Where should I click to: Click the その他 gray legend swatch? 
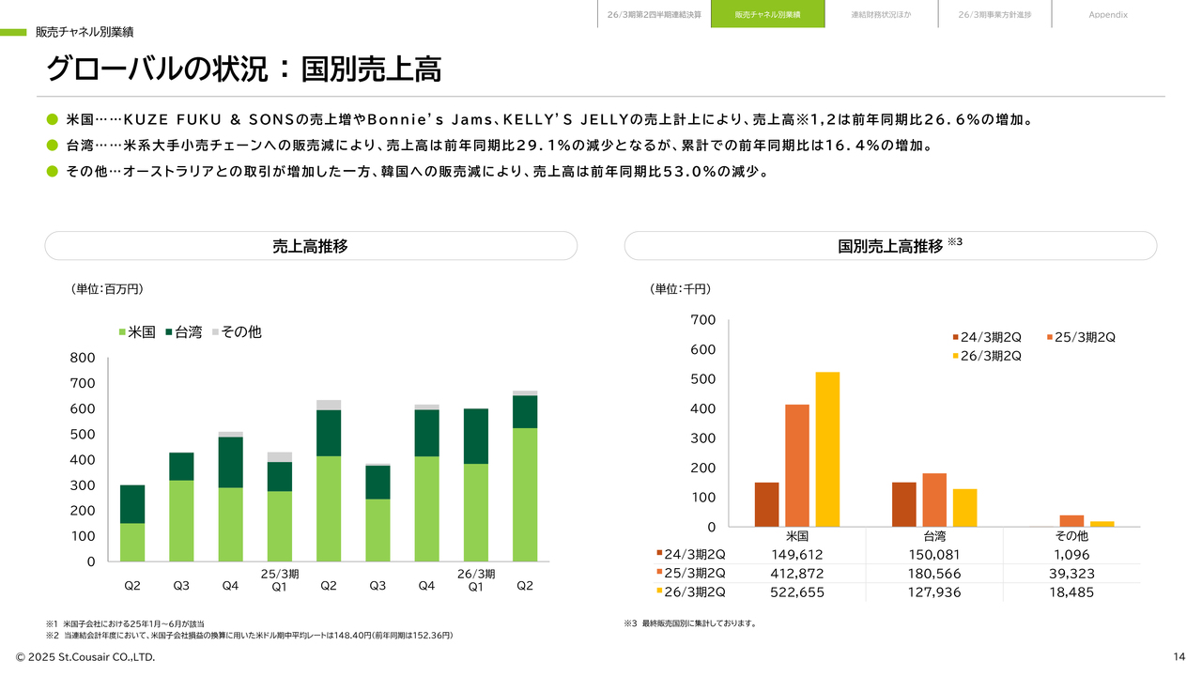pyautogui.click(x=215, y=332)
